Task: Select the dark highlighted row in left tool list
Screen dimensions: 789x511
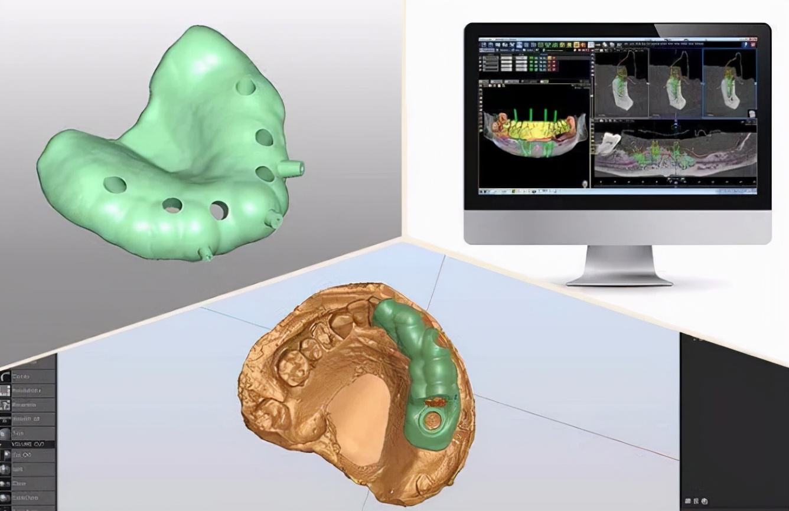Action: click(28, 444)
